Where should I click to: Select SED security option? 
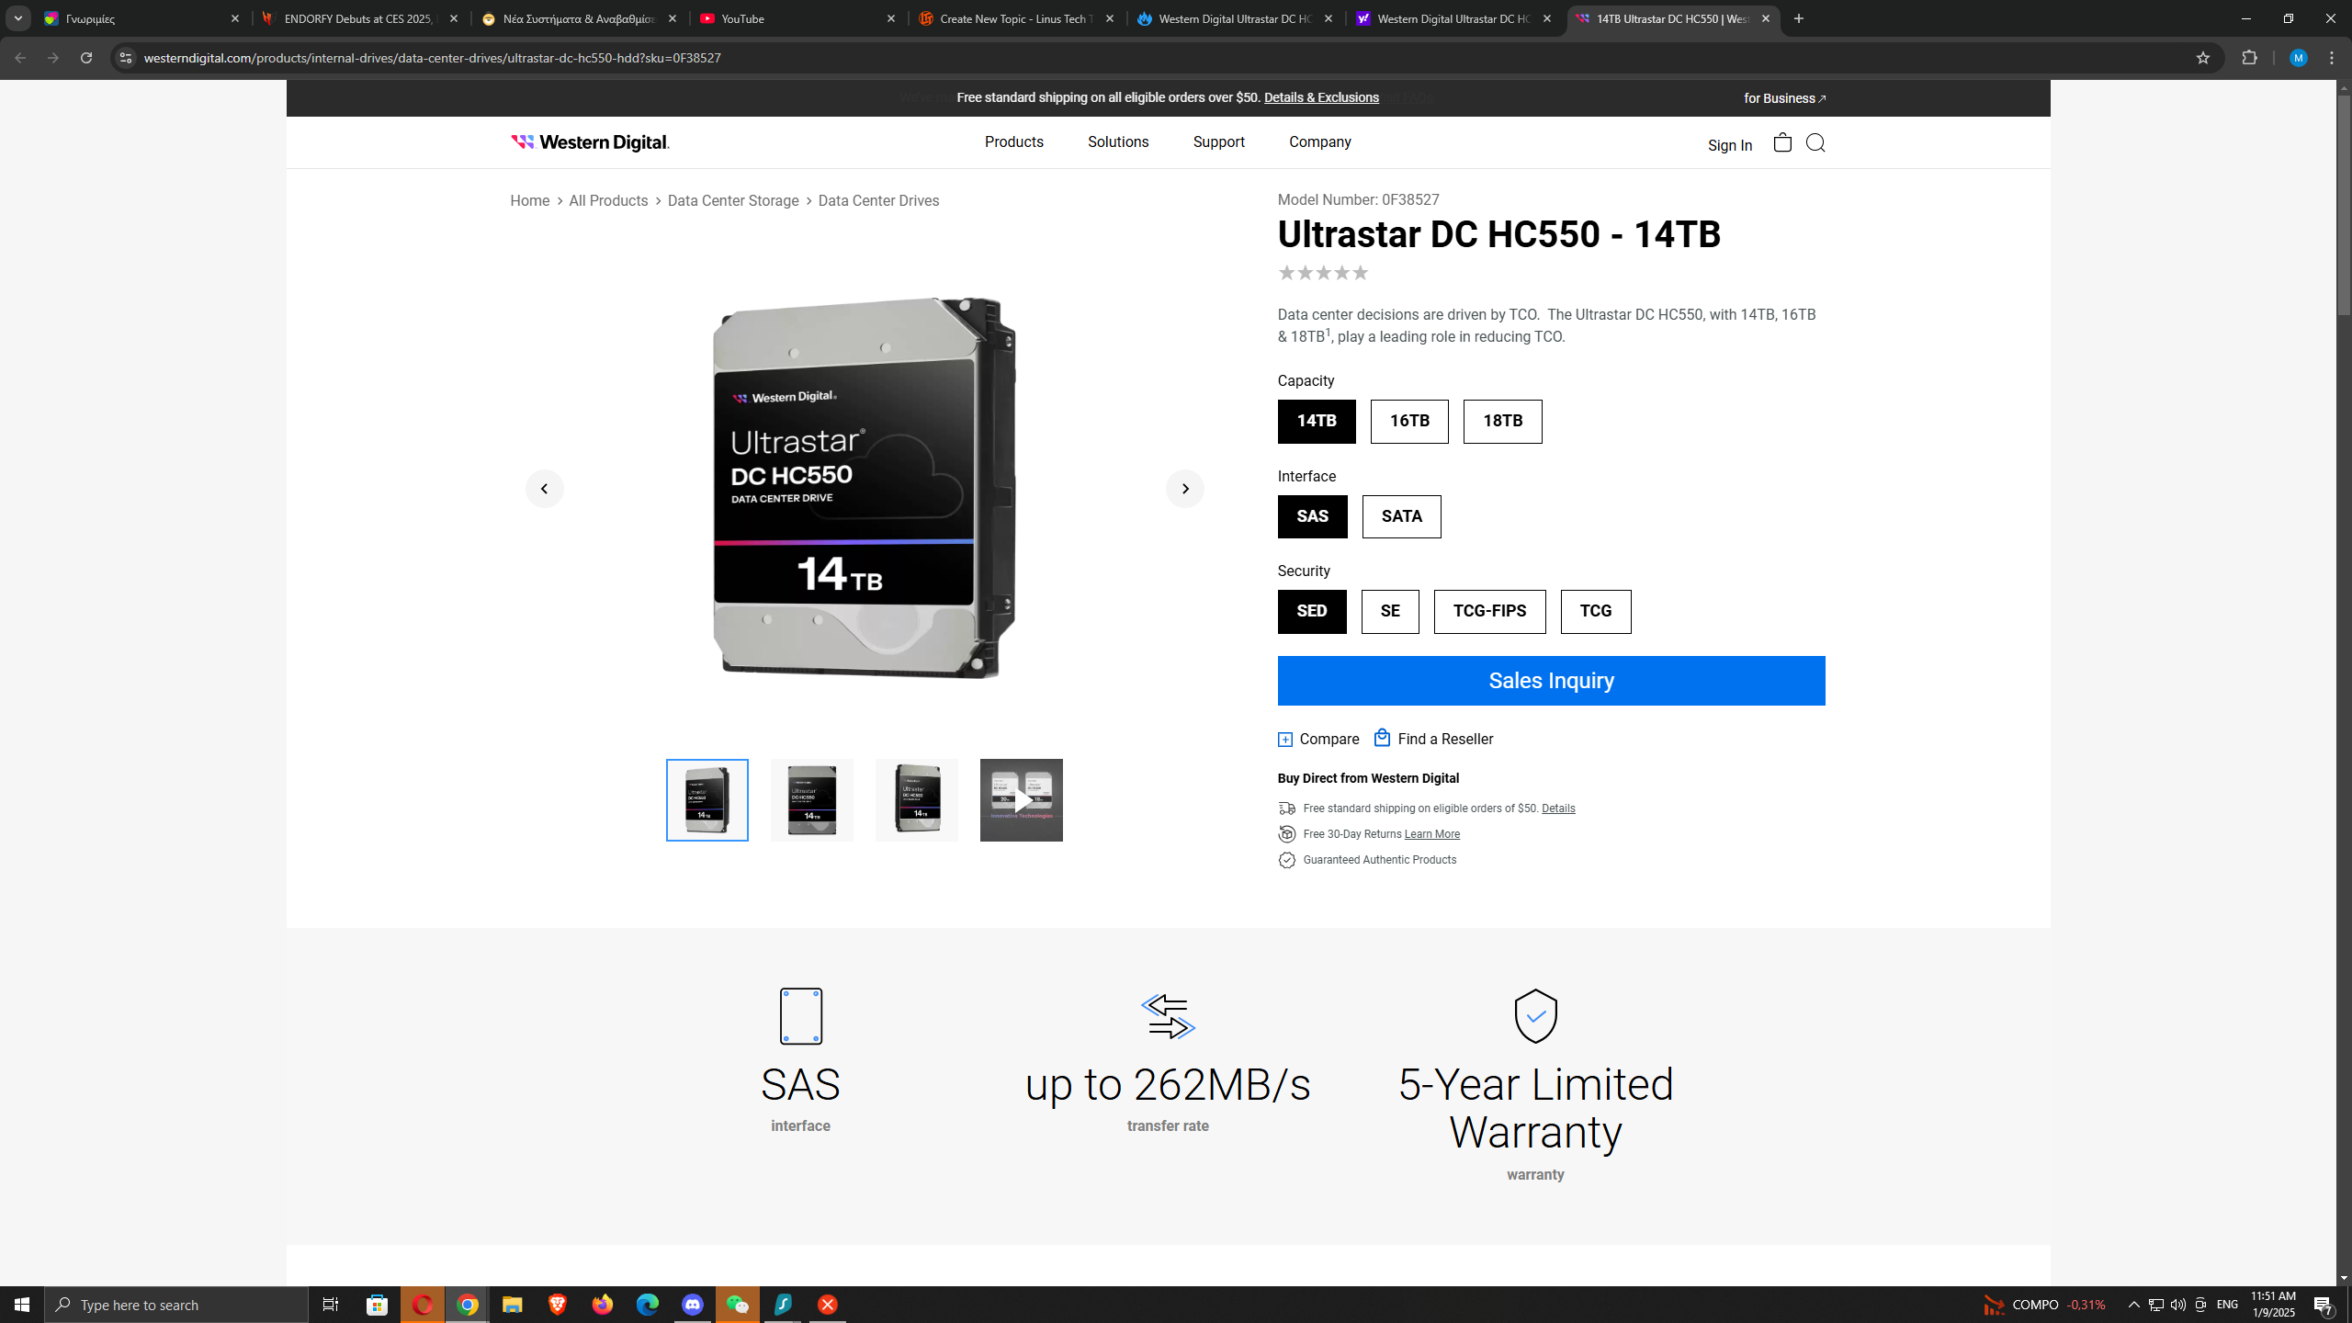coord(1312,612)
